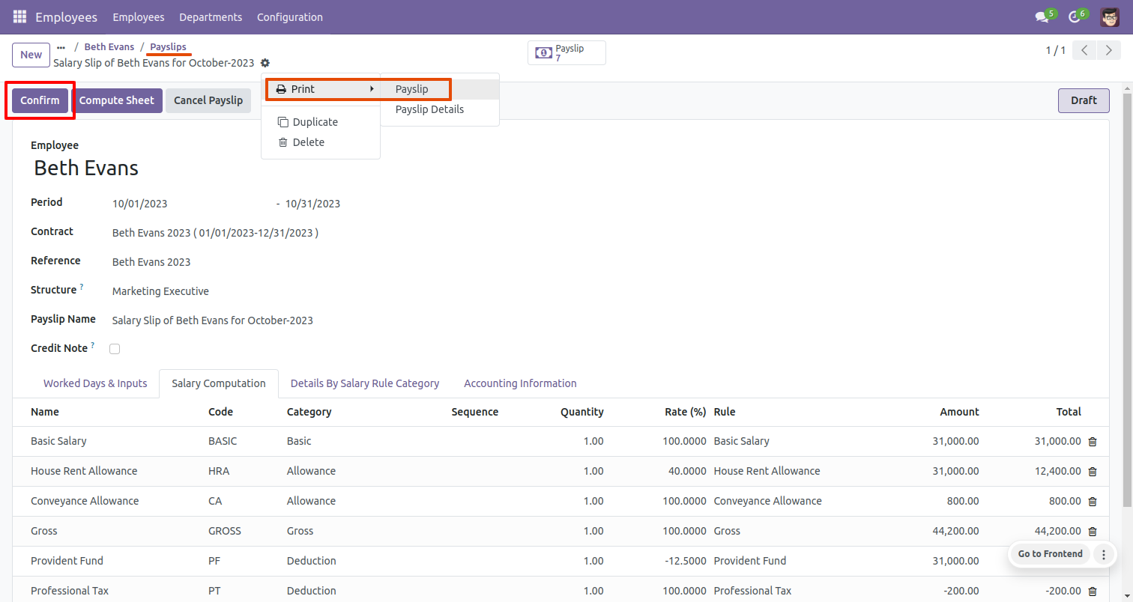Toggle the Credit Note checkbox
This screenshot has width=1133, height=602.
coord(115,349)
